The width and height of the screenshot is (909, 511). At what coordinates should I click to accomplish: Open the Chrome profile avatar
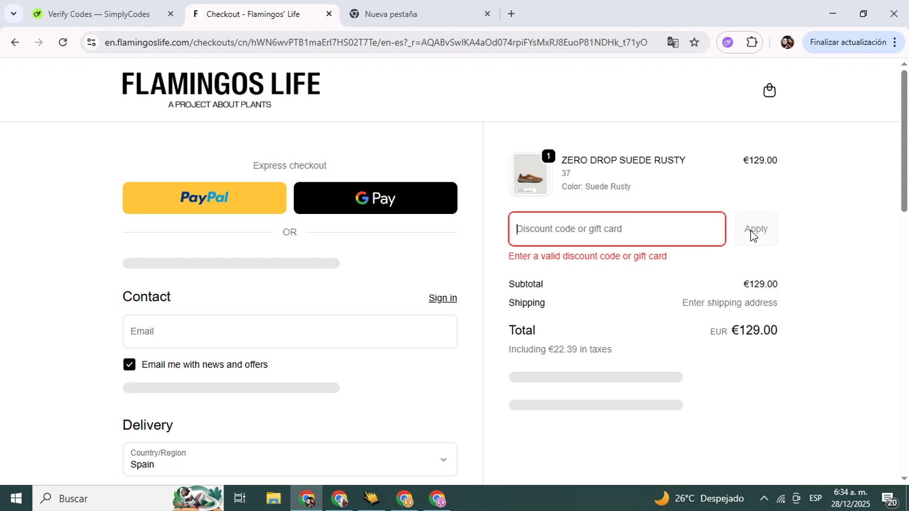(x=787, y=42)
